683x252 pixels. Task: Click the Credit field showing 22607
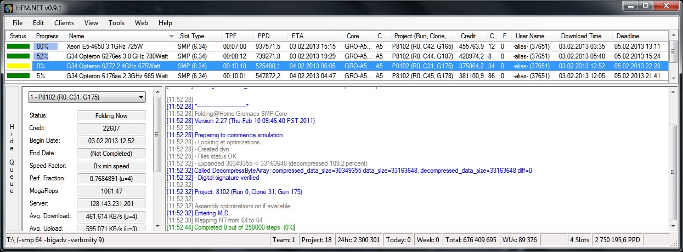pyautogui.click(x=112, y=128)
